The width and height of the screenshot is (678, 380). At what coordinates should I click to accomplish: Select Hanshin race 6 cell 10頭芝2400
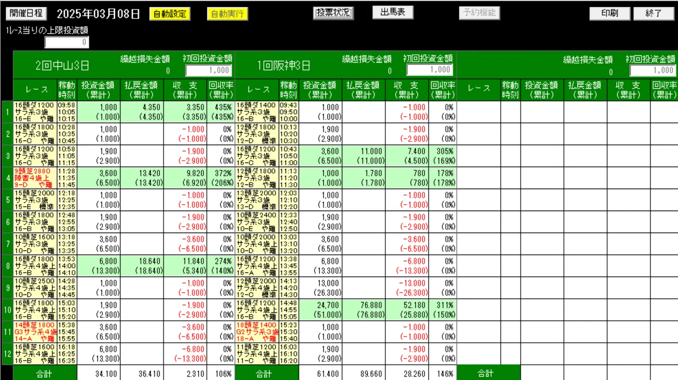click(257, 222)
